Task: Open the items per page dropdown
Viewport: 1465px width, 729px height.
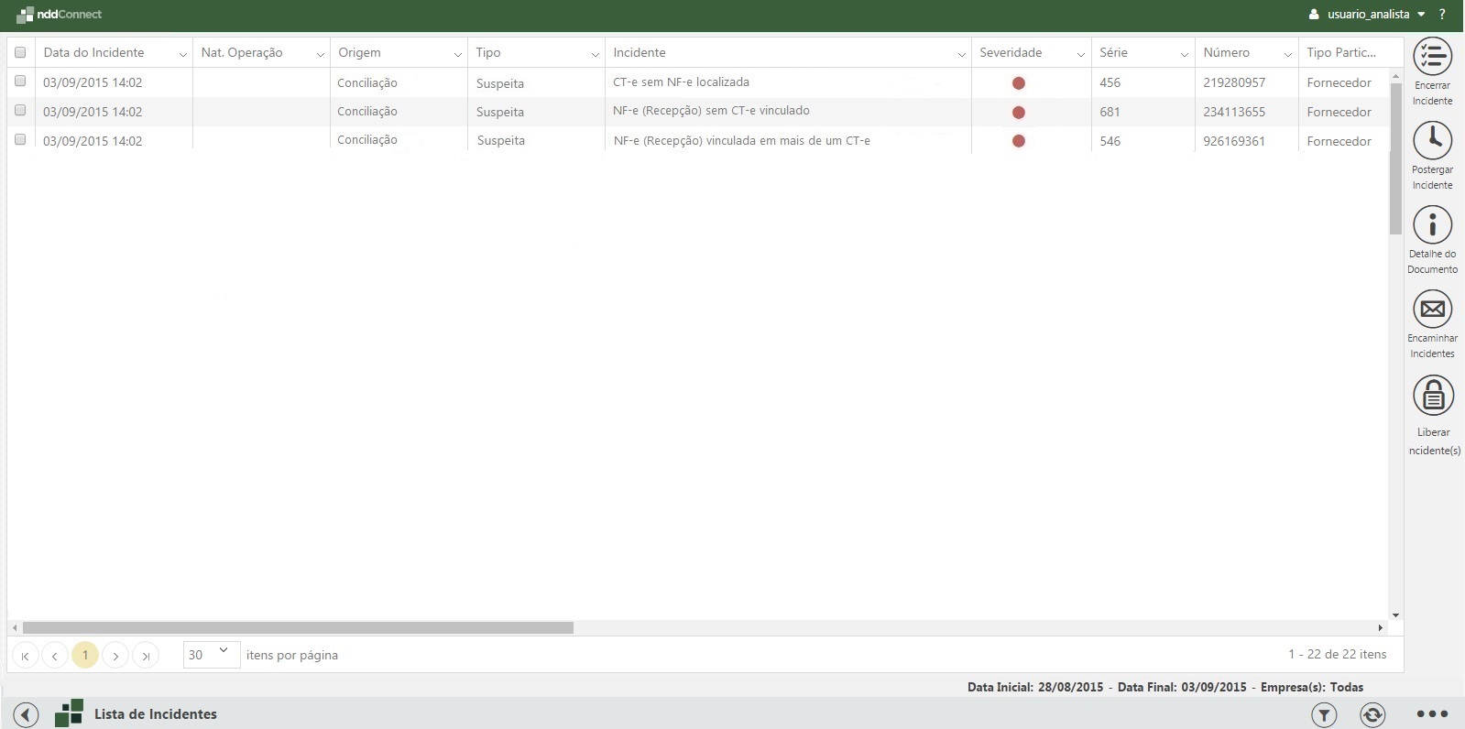Action: (x=211, y=654)
